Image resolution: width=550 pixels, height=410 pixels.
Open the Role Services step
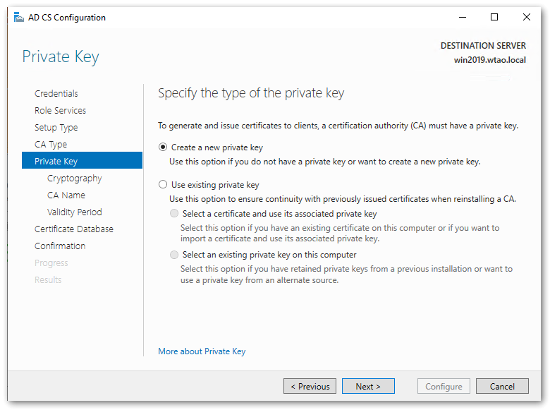pos(61,111)
